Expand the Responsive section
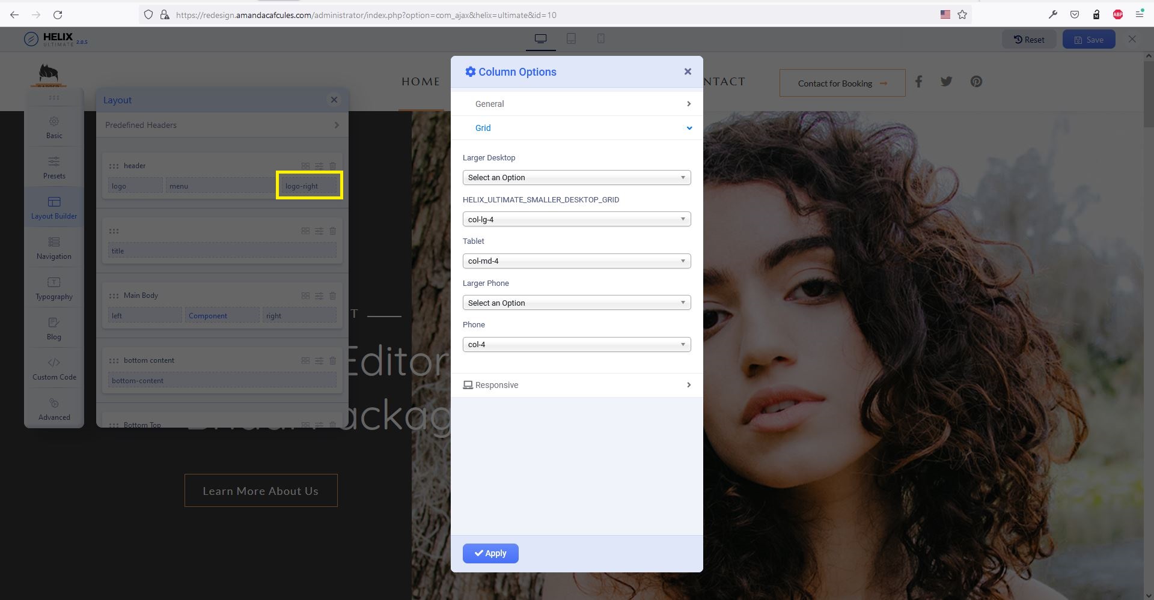This screenshot has width=1154, height=600. (576, 385)
